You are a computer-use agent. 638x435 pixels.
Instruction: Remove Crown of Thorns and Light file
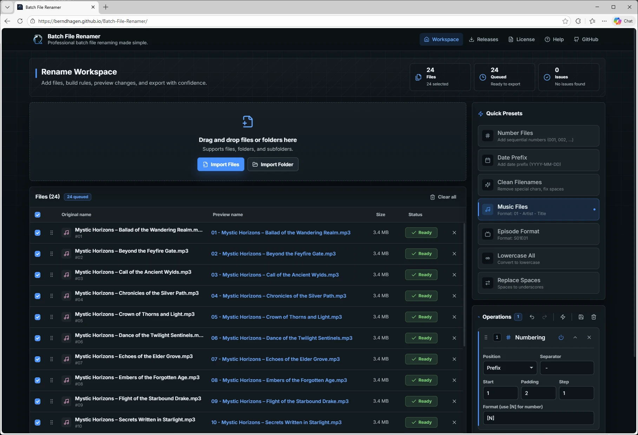454,317
